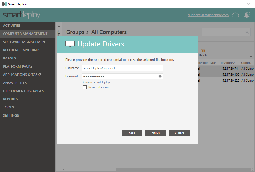Select the row with IP 172.17.20.74
The width and height of the screenshot is (255, 172).
pyautogui.click(x=226, y=68)
